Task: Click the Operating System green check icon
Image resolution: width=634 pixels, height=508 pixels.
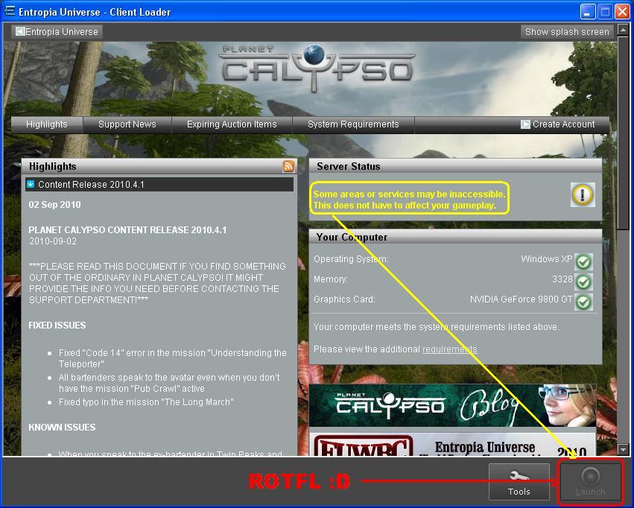Action: tap(583, 262)
